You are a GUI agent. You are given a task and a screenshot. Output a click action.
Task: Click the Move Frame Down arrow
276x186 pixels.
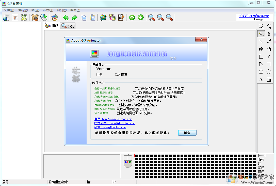coord(140,17)
